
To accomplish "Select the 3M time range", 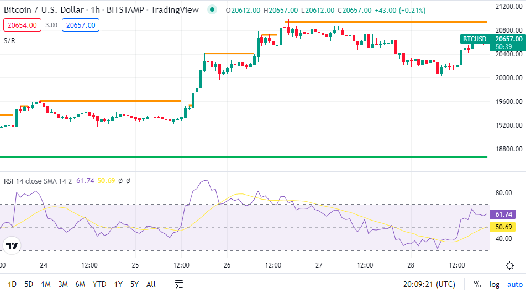I will point(63,284).
